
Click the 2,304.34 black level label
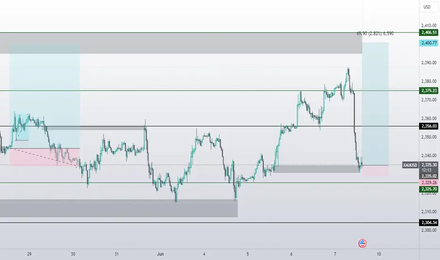(429, 223)
